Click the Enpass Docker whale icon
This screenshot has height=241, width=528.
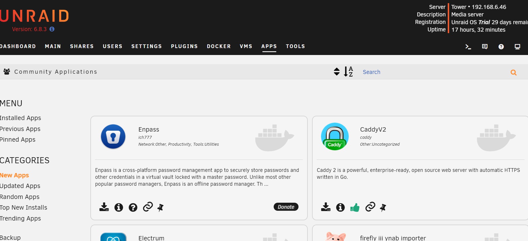click(274, 138)
